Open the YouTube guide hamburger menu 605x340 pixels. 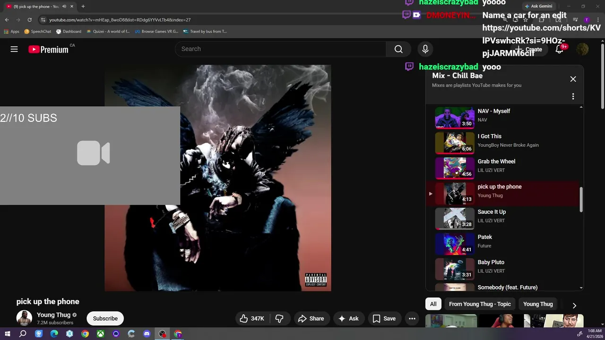14,49
